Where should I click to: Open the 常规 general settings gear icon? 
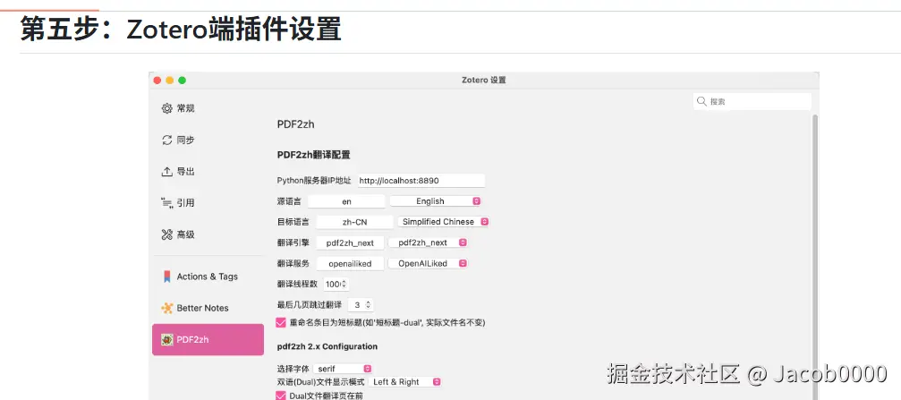pyautogui.click(x=166, y=108)
